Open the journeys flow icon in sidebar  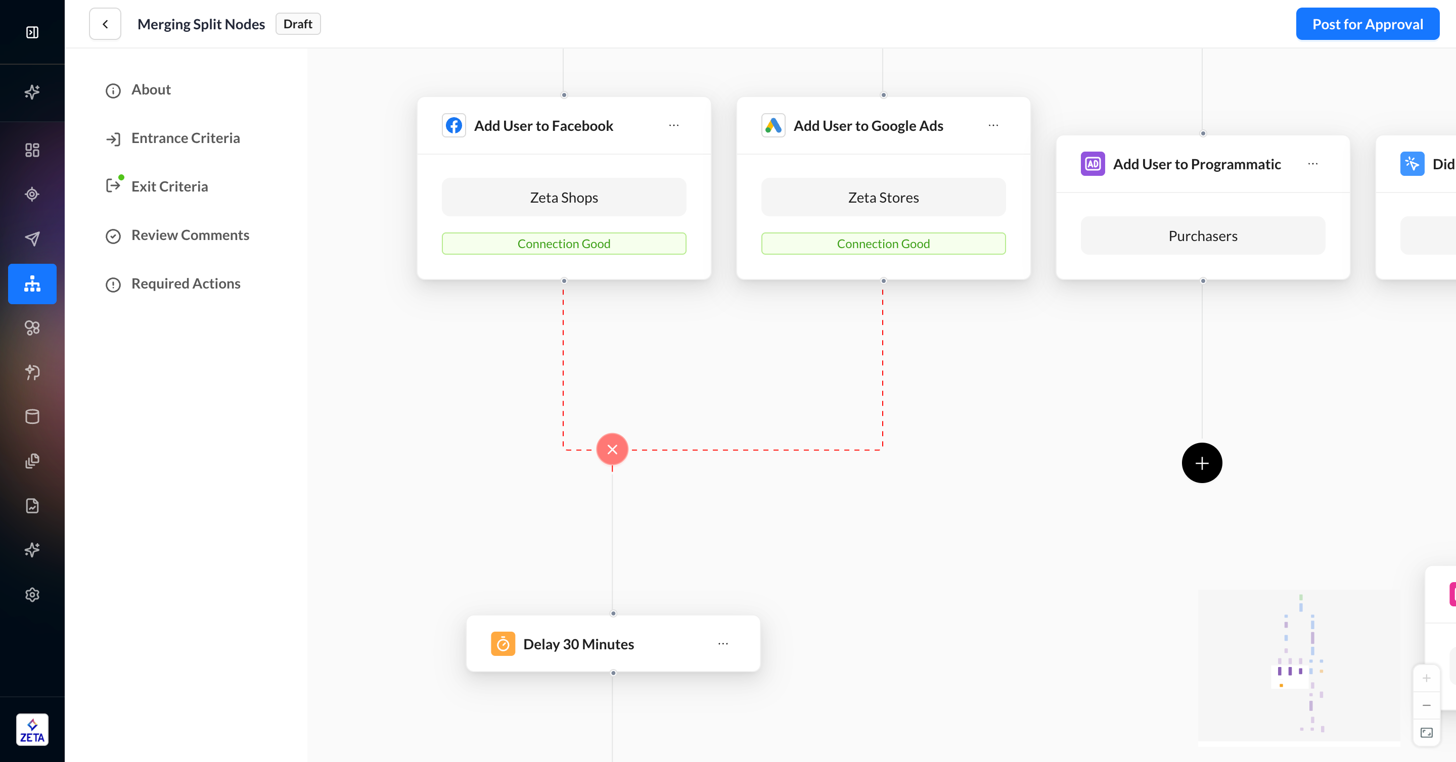[x=32, y=284]
